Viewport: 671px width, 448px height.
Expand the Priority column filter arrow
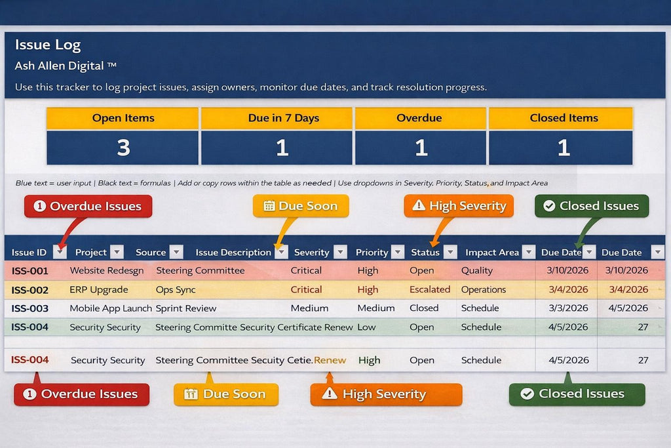pyautogui.click(x=398, y=252)
